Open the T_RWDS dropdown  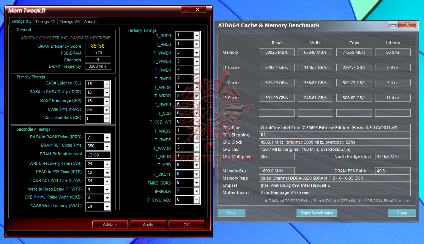click(197, 139)
